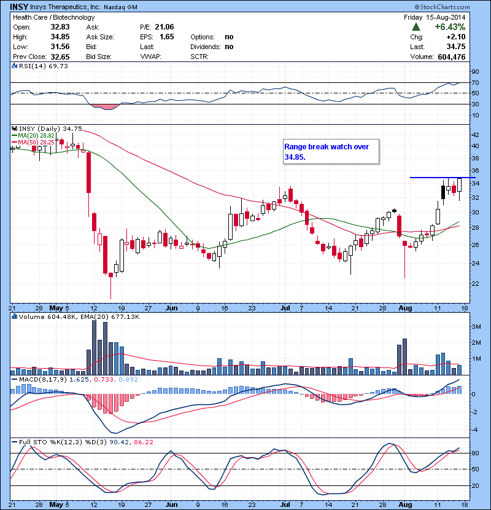The width and height of the screenshot is (491, 510).
Task: Click the 'INSY (Daily) 34.75' price label
Action: 50,129
